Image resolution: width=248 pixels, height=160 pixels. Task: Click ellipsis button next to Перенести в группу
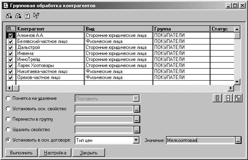point(137,119)
